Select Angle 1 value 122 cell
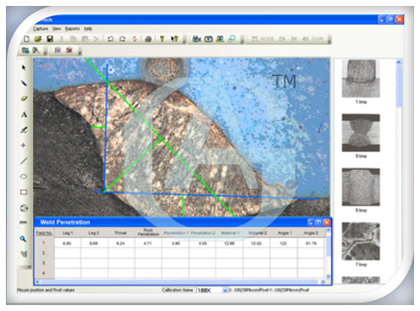The width and height of the screenshot is (420, 311). point(284,243)
